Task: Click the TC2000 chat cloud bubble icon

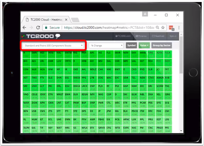Action: point(58,36)
